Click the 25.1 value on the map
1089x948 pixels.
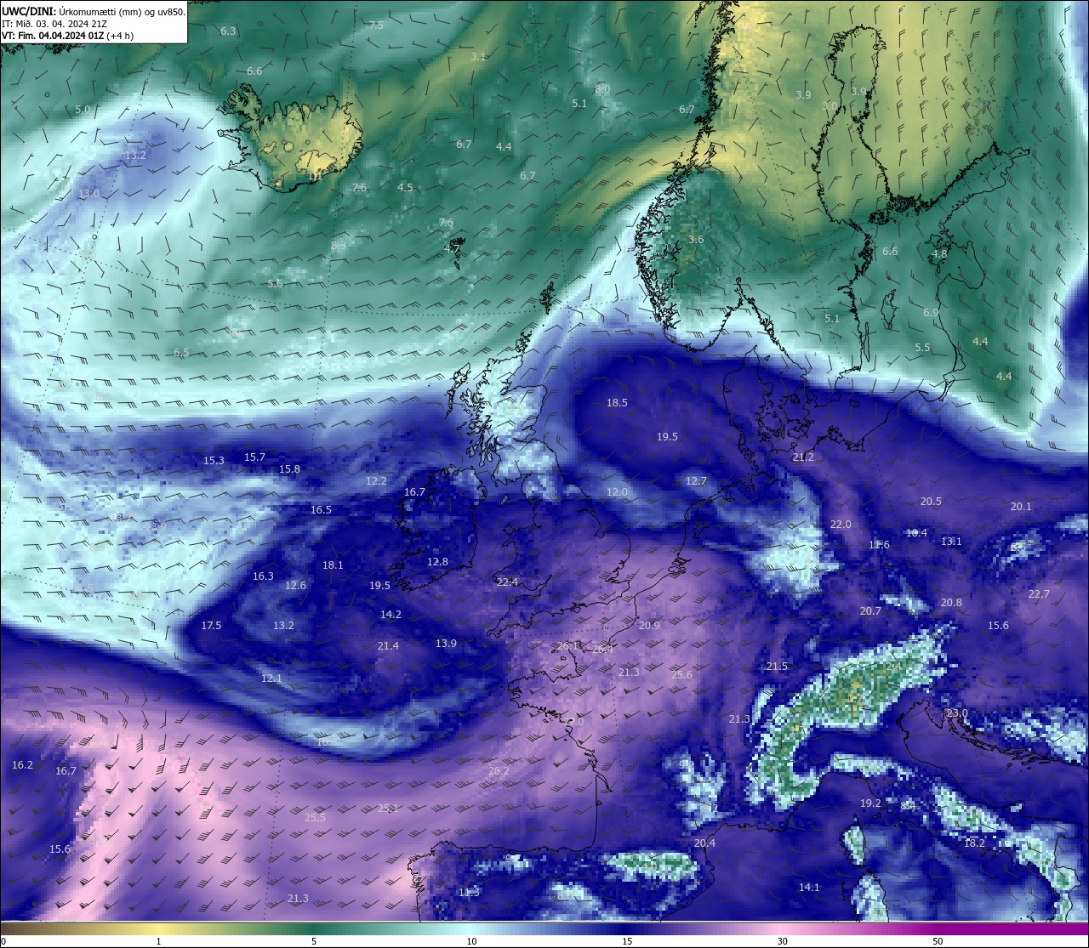[388, 809]
